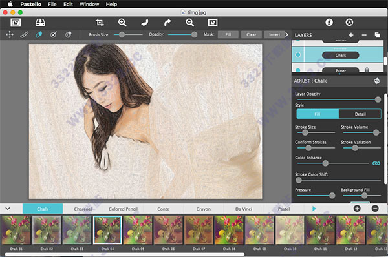The height and width of the screenshot is (257, 388).
Task: Click the save image tray icon
Action: pyautogui.click(x=40, y=23)
